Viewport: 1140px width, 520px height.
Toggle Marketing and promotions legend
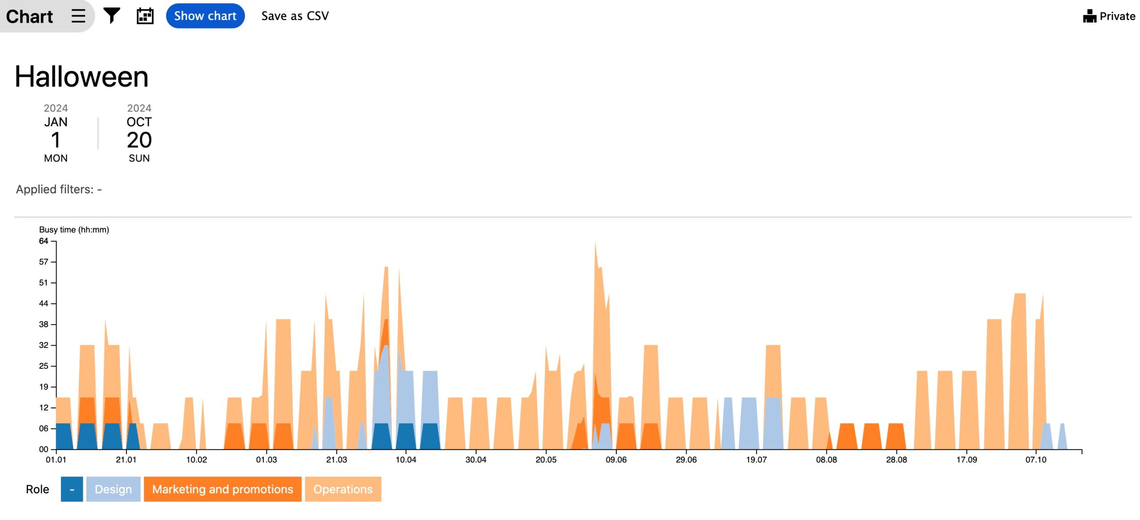click(x=223, y=489)
